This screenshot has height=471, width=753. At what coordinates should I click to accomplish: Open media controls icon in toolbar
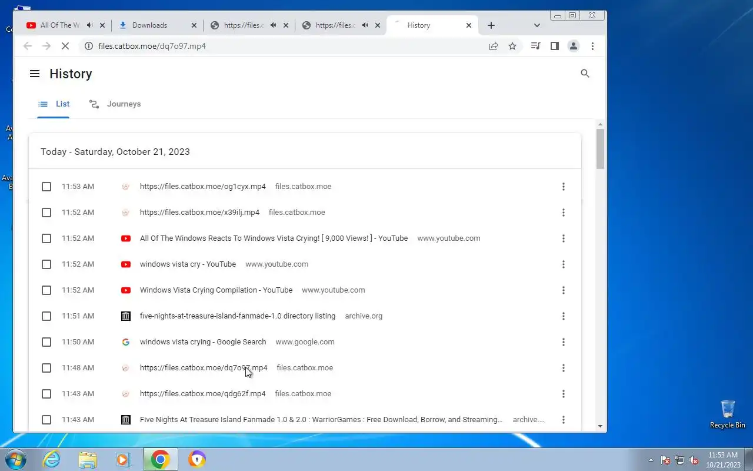pyautogui.click(x=535, y=46)
